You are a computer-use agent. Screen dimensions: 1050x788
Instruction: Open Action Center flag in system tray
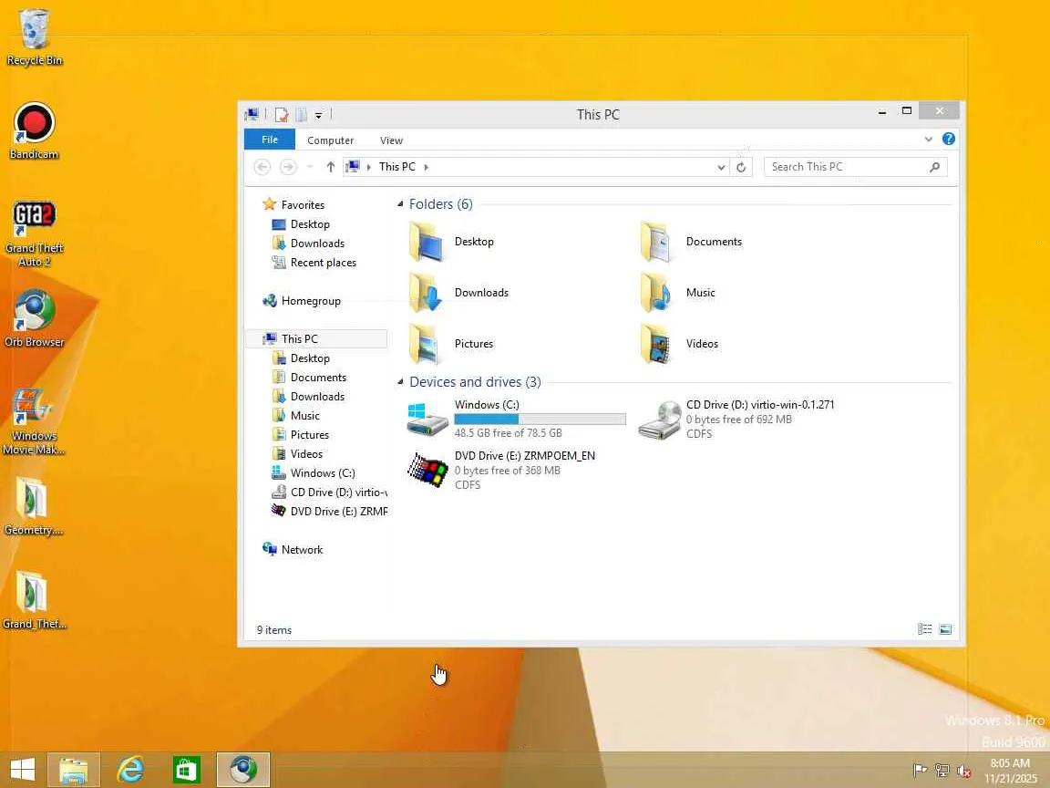(x=920, y=771)
